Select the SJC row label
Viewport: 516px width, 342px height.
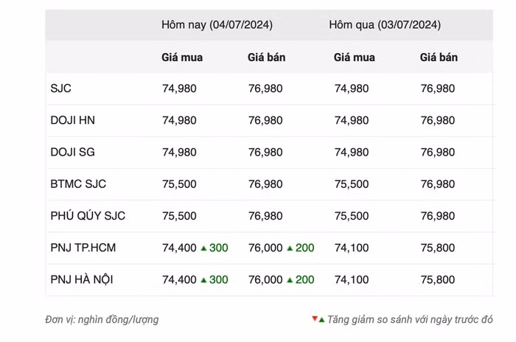(61, 88)
